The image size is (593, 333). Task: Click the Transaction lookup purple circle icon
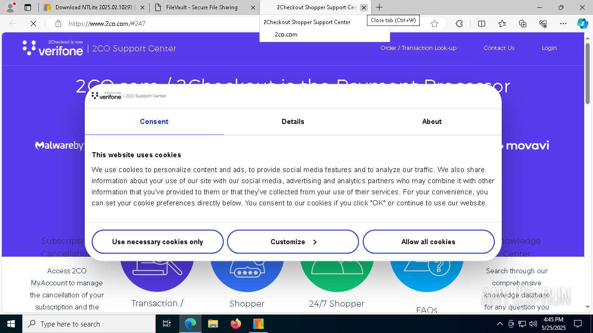click(157, 276)
